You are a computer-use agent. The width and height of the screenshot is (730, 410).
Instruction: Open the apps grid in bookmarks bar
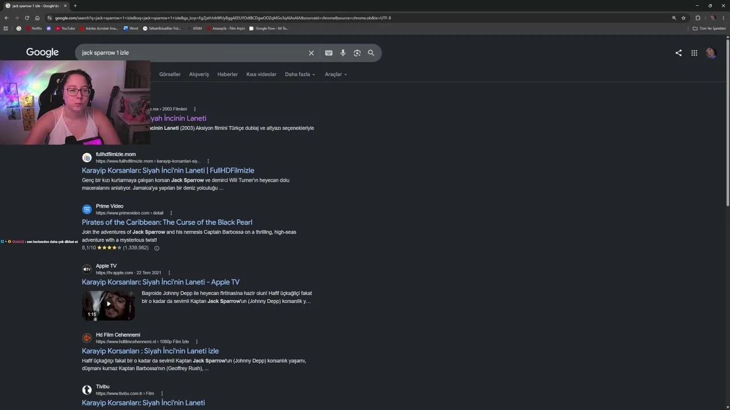point(6,28)
